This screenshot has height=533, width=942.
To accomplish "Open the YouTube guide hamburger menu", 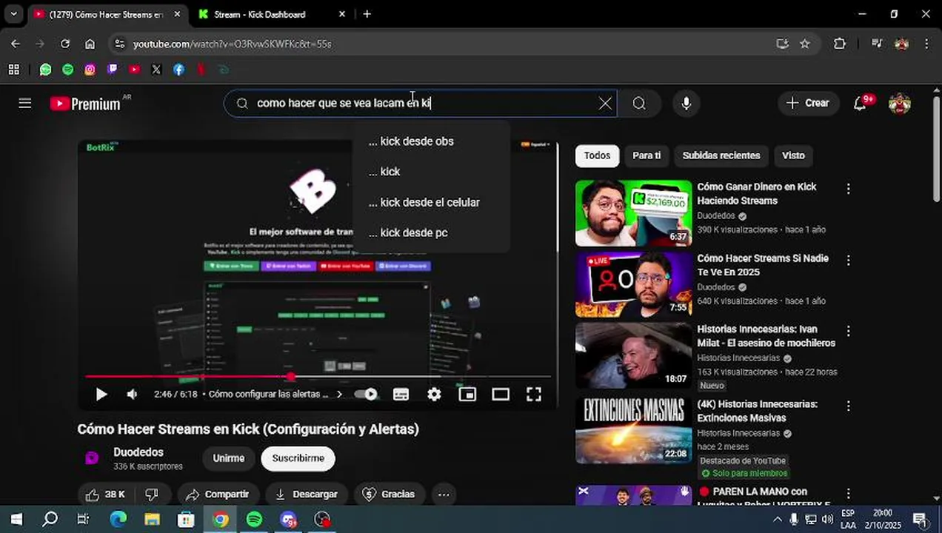I will point(25,104).
